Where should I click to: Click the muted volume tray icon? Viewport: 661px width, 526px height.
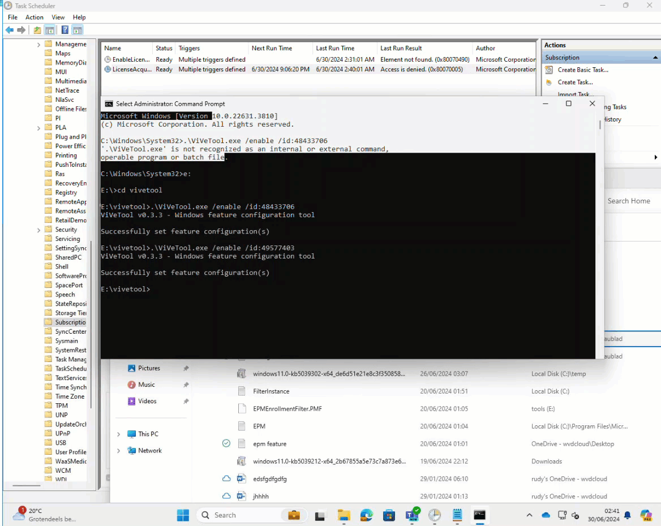[575, 515]
